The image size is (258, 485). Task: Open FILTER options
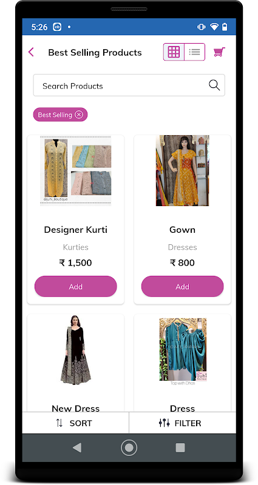point(183,423)
